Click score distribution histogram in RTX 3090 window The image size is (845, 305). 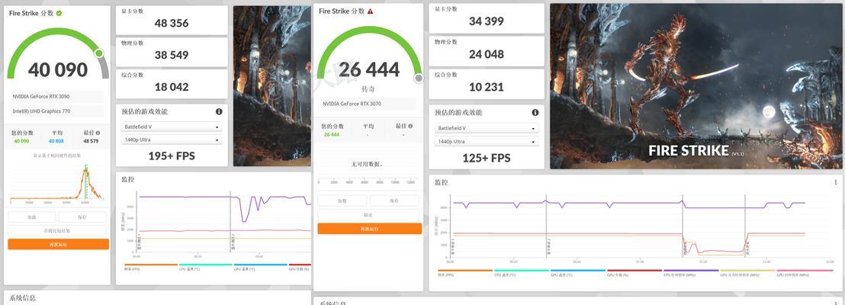[56, 184]
